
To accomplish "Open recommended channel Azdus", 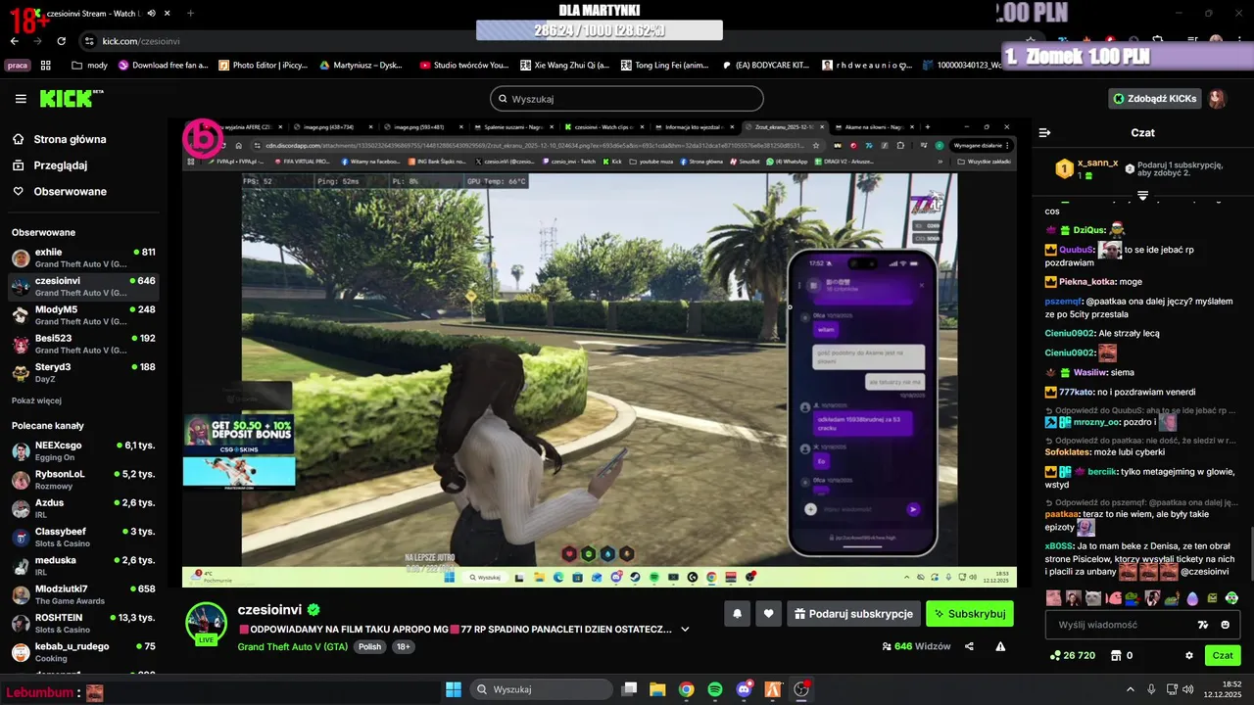I will (82, 508).
